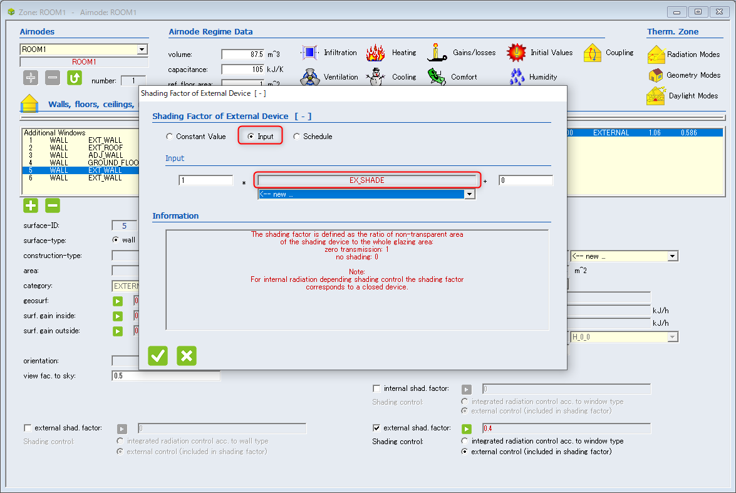The width and height of the screenshot is (736, 493).
Task: Open the Infiltration settings icon
Action: pyautogui.click(x=309, y=53)
